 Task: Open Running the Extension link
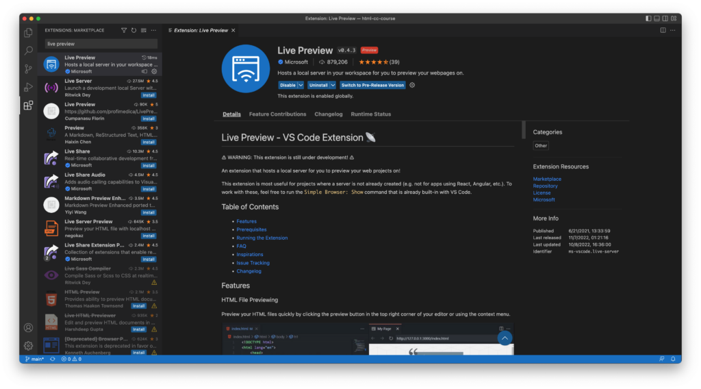(262, 238)
